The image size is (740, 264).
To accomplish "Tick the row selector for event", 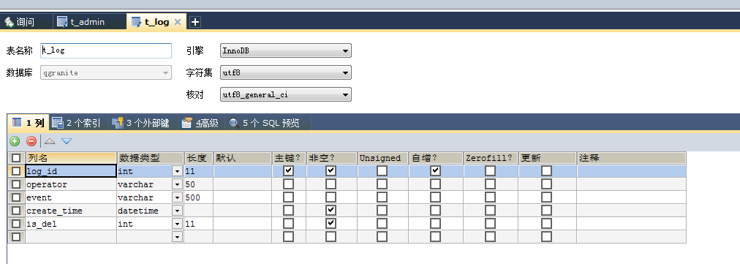I will click(16, 197).
